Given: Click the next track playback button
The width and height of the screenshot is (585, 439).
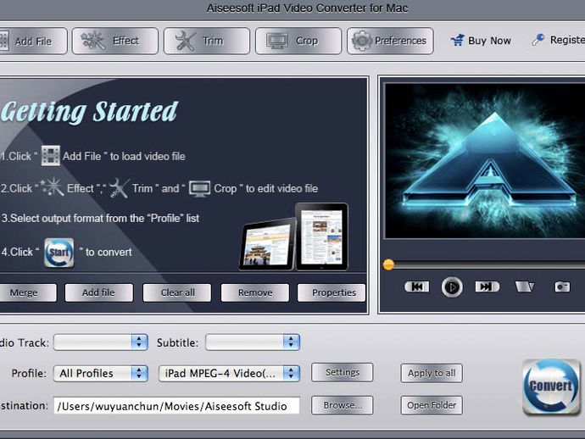Looking at the screenshot, I should [x=487, y=286].
